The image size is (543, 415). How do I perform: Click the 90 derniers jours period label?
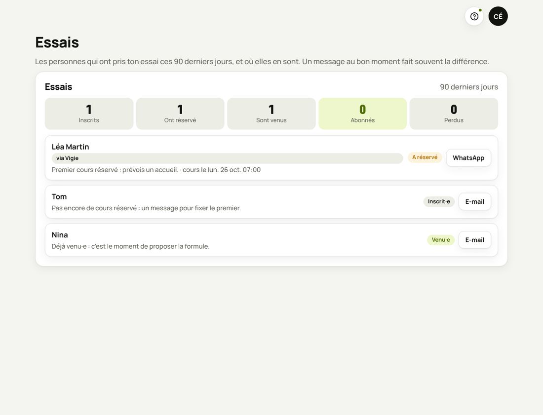coord(469,87)
